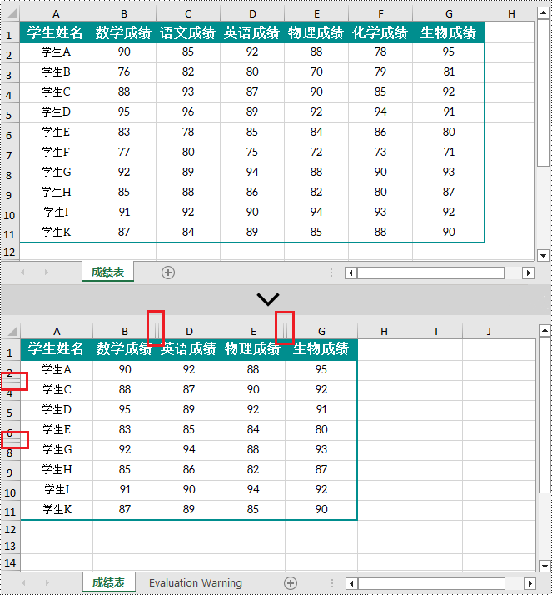This screenshot has width=552, height=595.
Task: Click the right arrow of the upper horizontal scrollbar
Action: click(x=528, y=272)
